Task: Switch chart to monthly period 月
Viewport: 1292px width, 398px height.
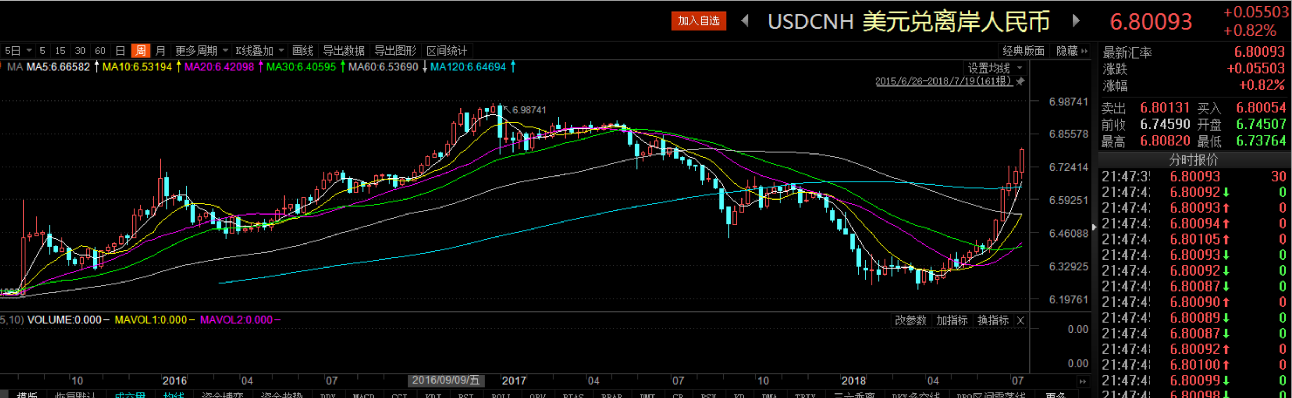Action: [x=161, y=51]
